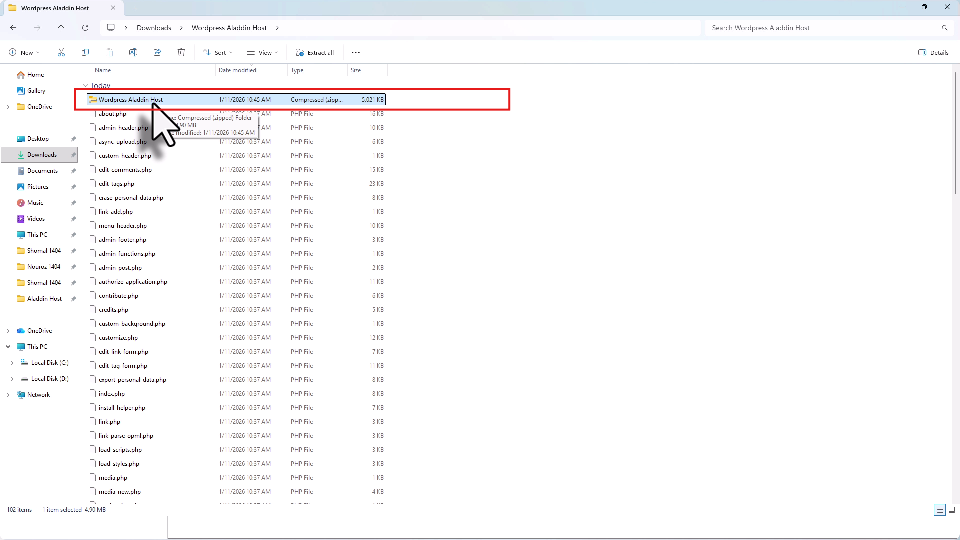Click the search magnifier icon
The width and height of the screenshot is (960, 540).
point(945,28)
